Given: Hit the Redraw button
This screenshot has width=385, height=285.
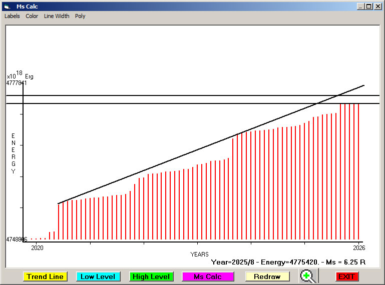Looking at the screenshot, I should (267, 276).
